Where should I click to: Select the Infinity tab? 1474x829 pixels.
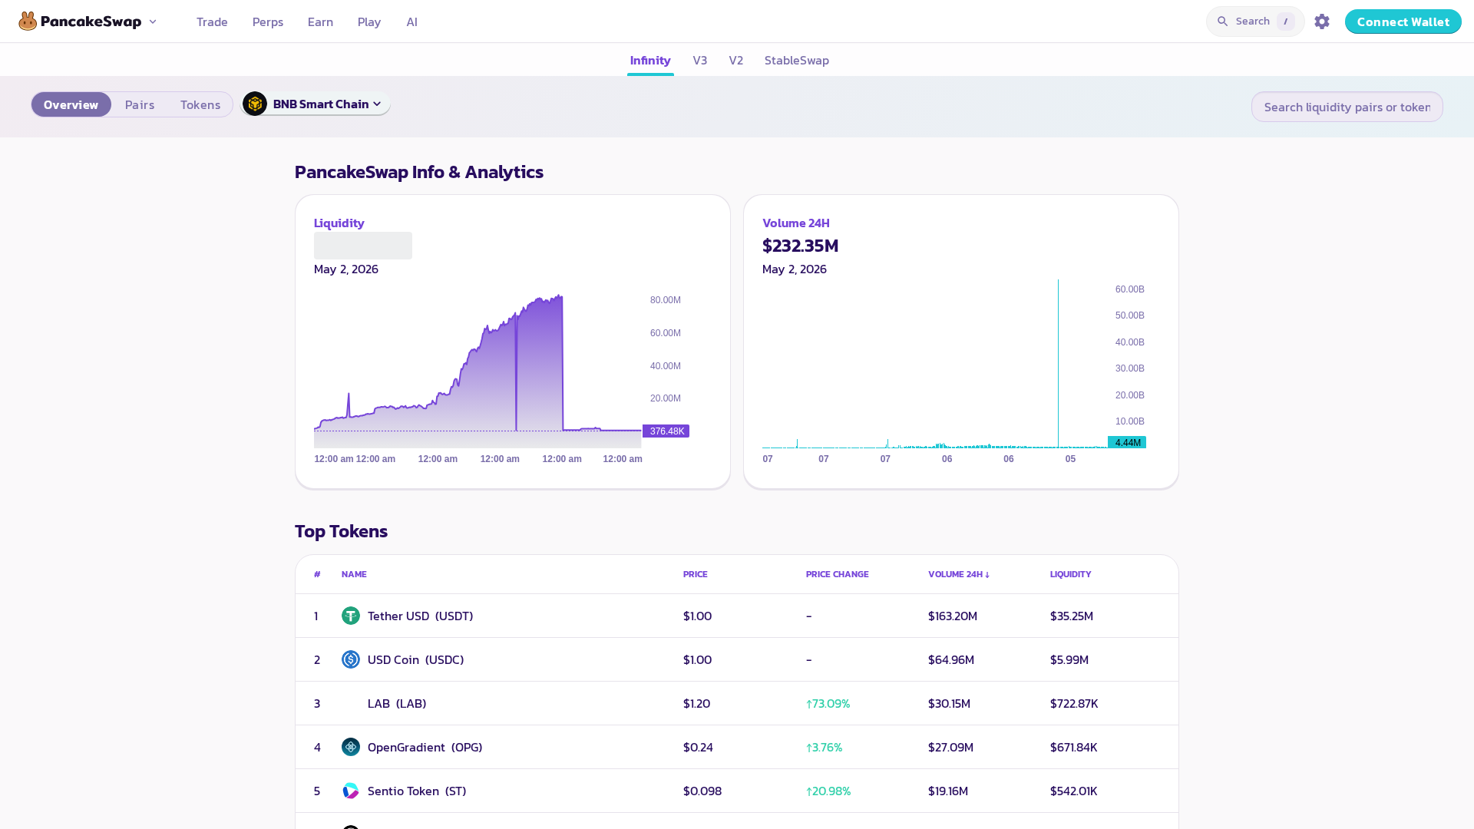coord(650,60)
